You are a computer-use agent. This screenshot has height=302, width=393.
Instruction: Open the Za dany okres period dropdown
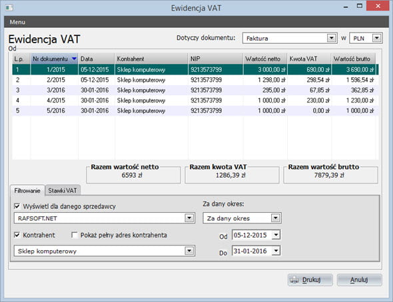(x=276, y=218)
